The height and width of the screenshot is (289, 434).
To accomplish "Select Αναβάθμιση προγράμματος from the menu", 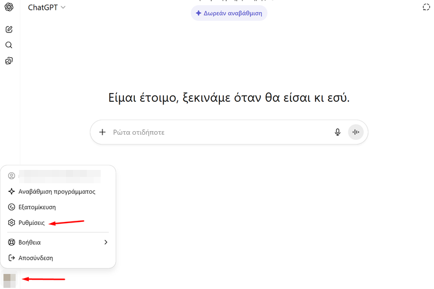I will coord(57,191).
